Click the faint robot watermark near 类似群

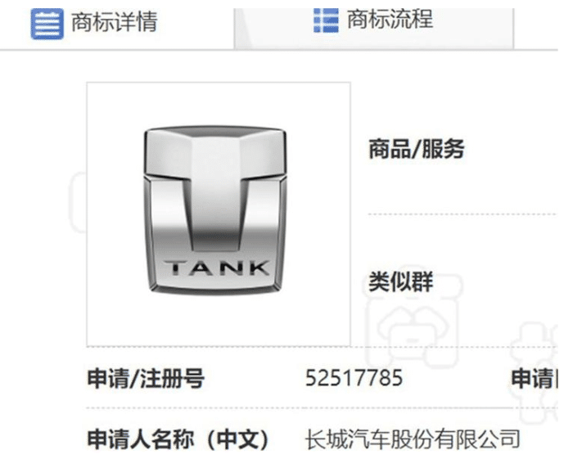[x=413, y=322]
